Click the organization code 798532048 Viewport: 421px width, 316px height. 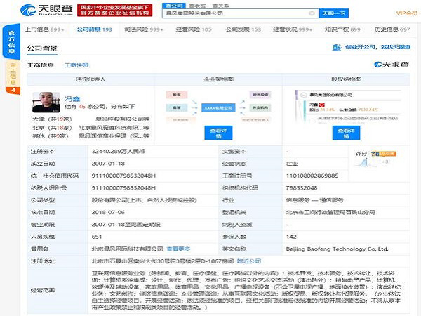[x=302, y=187]
